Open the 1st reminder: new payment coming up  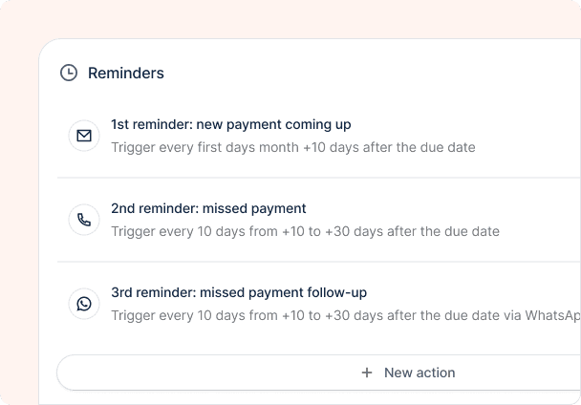coord(231,124)
